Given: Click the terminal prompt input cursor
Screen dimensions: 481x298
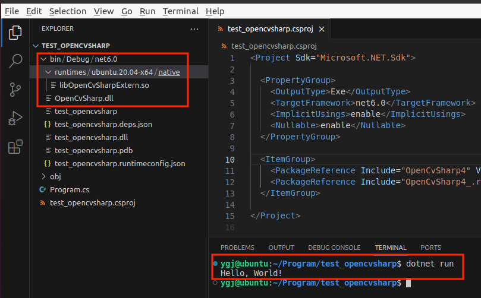Looking at the screenshot, I should coord(408,283).
